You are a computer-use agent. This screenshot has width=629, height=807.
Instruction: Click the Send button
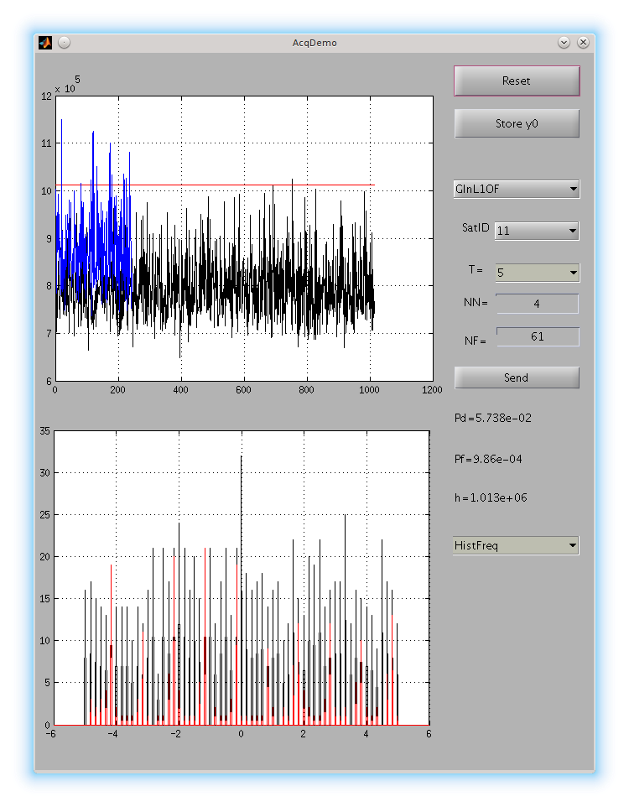pyautogui.click(x=517, y=377)
